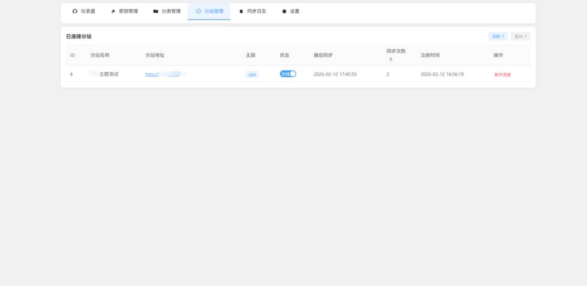Open the 仪表盘 dashboard tab
The width and height of the screenshot is (587, 286).
point(84,11)
